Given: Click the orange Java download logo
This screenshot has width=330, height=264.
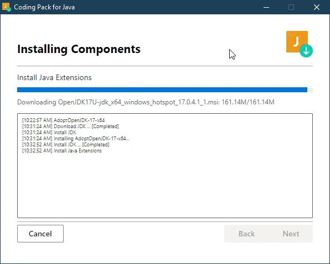Looking at the screenshot, I should point(297,42).
